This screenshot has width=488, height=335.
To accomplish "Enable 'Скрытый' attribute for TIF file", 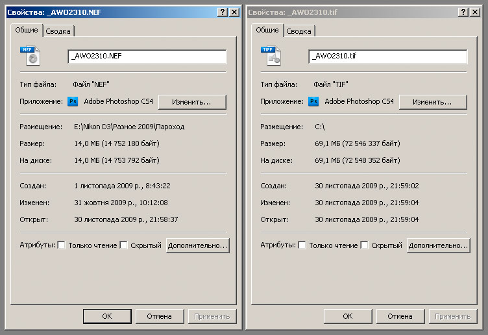I will point(364,245).
